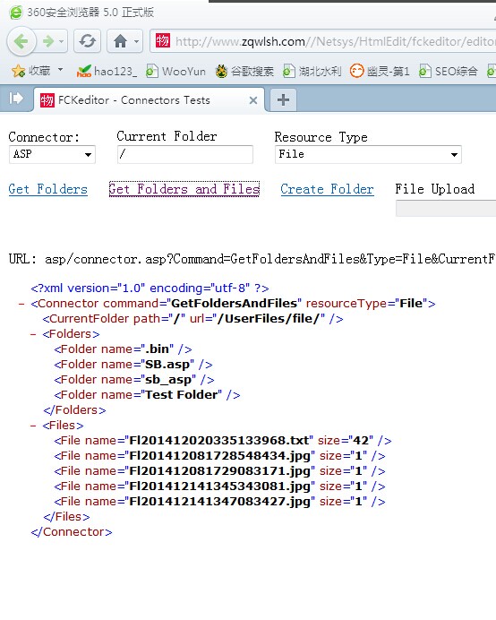The image size is (496, 620).
Task: Click the browser Forward arrow button
Action: click(x=47, y=41)
